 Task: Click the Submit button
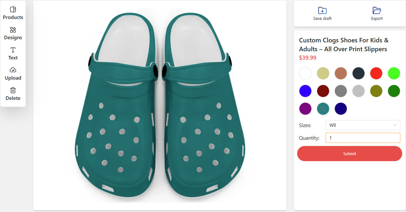(349, 153)
